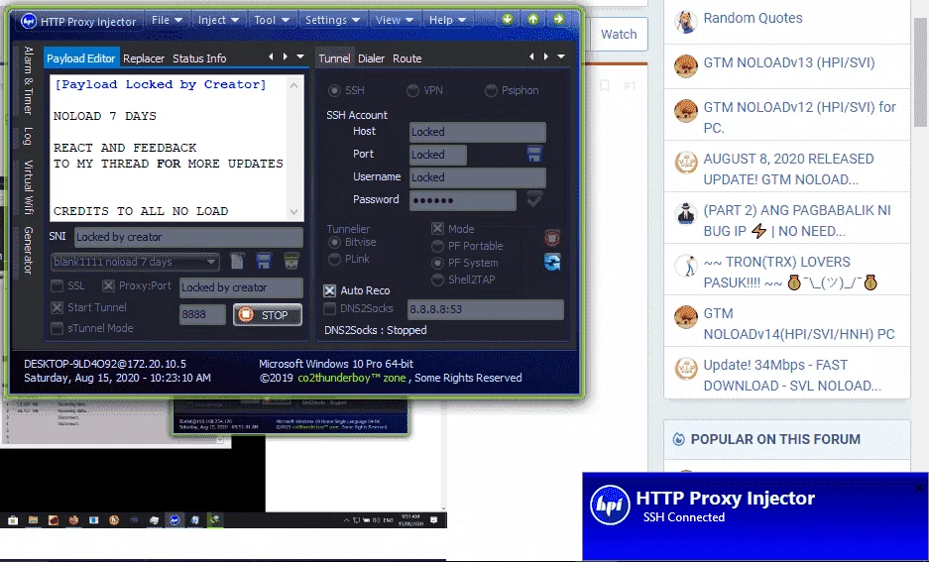Click the blue refresh icon beside PF System

(552, 262)
